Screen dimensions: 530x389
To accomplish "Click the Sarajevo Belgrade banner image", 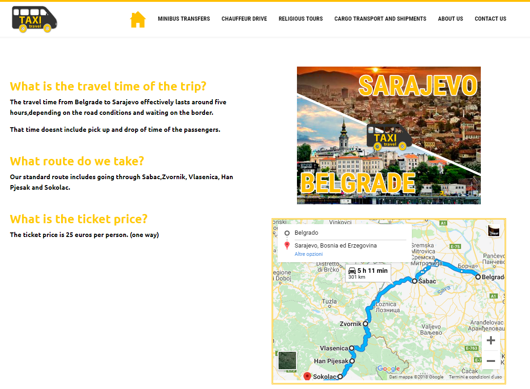I will click(x=388, y=135).
